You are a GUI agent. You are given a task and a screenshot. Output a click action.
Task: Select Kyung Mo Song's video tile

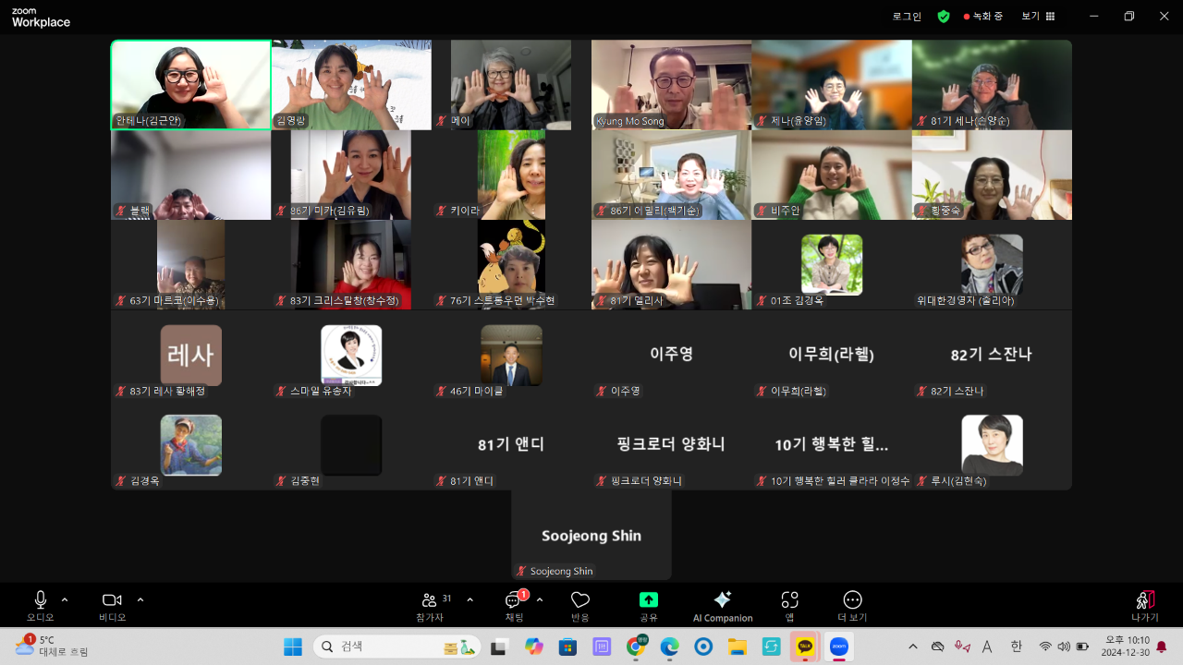671,84
